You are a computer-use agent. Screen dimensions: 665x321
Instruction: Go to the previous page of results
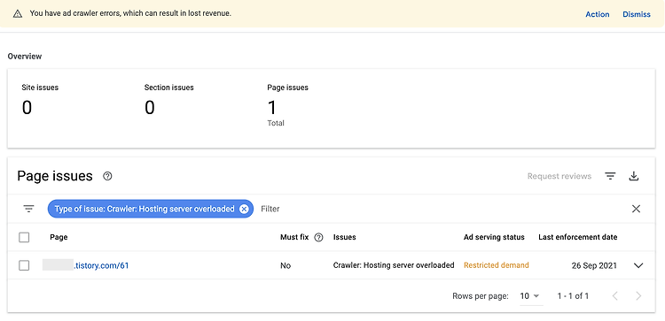(615, 296)
